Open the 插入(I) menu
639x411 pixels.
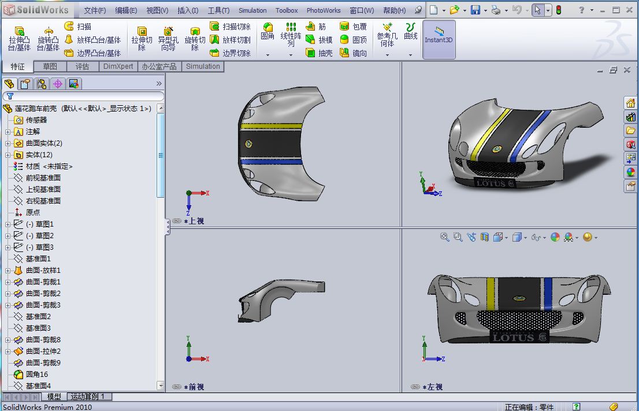point(188,10)
